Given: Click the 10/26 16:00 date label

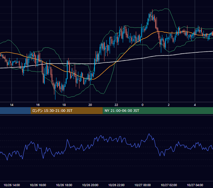Looking at the screenshot, I should [38, 185].
